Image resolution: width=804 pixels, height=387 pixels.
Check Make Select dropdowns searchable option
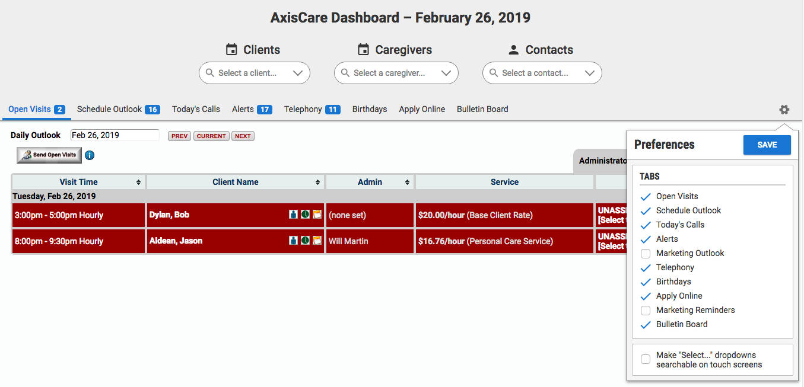point(645,359)
